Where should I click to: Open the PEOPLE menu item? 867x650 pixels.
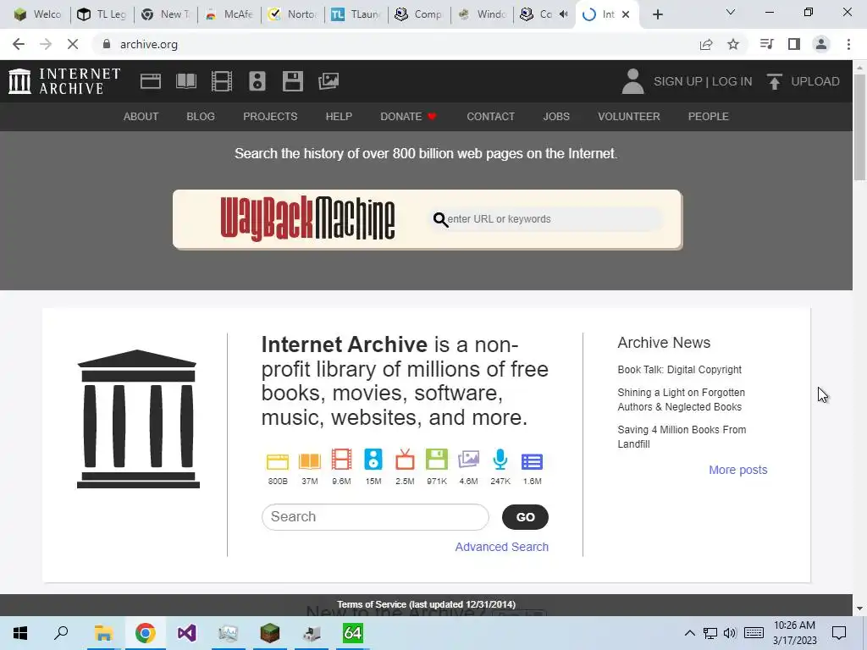[x=709, y=117]
